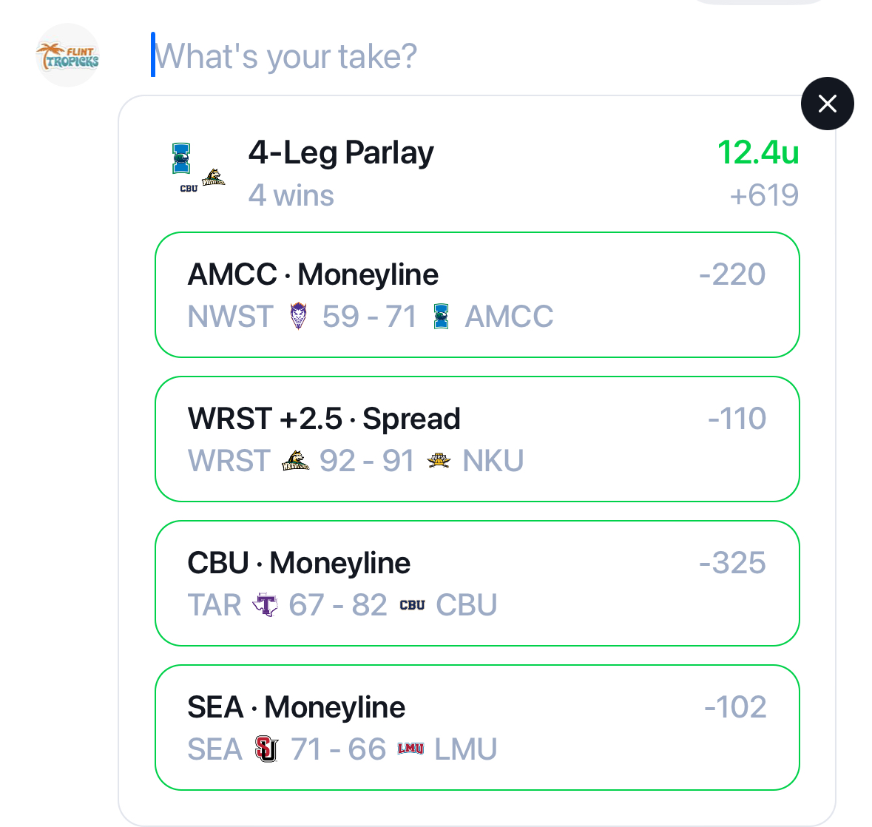Click the WRST wolf team logo
The image size is (872, 827).
tap(295, 461)
